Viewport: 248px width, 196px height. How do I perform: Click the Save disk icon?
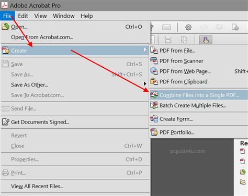(5, 64)
